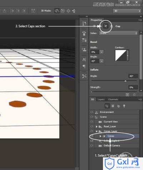Open the 3D workspace dropdown

127,11
